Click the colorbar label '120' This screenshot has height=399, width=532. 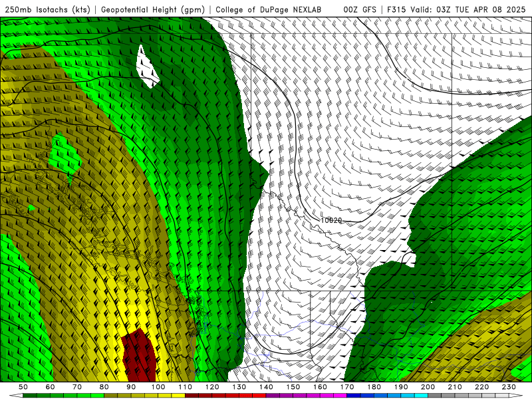[212, 387]
